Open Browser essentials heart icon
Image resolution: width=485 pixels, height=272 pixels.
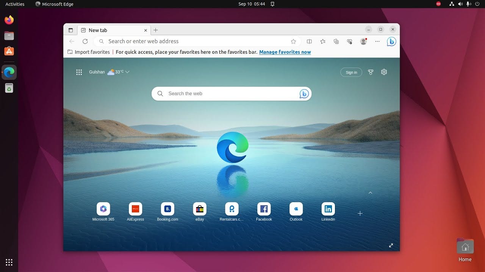[350, 42]
